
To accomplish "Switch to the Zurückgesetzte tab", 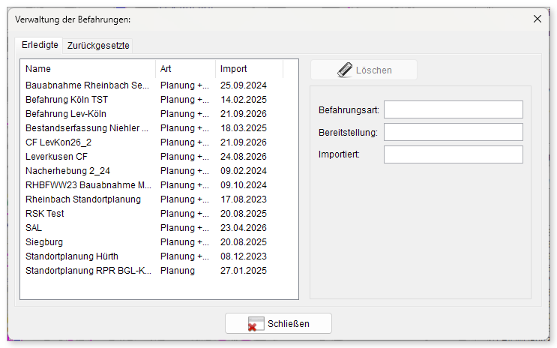I will click(x=98, y=46).
